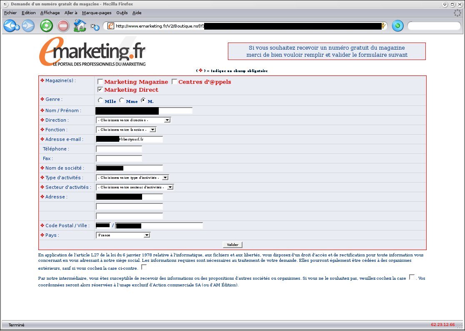Focus the Fax input field
This screenshot has height=331, width=465.
[x=119, y=158]
